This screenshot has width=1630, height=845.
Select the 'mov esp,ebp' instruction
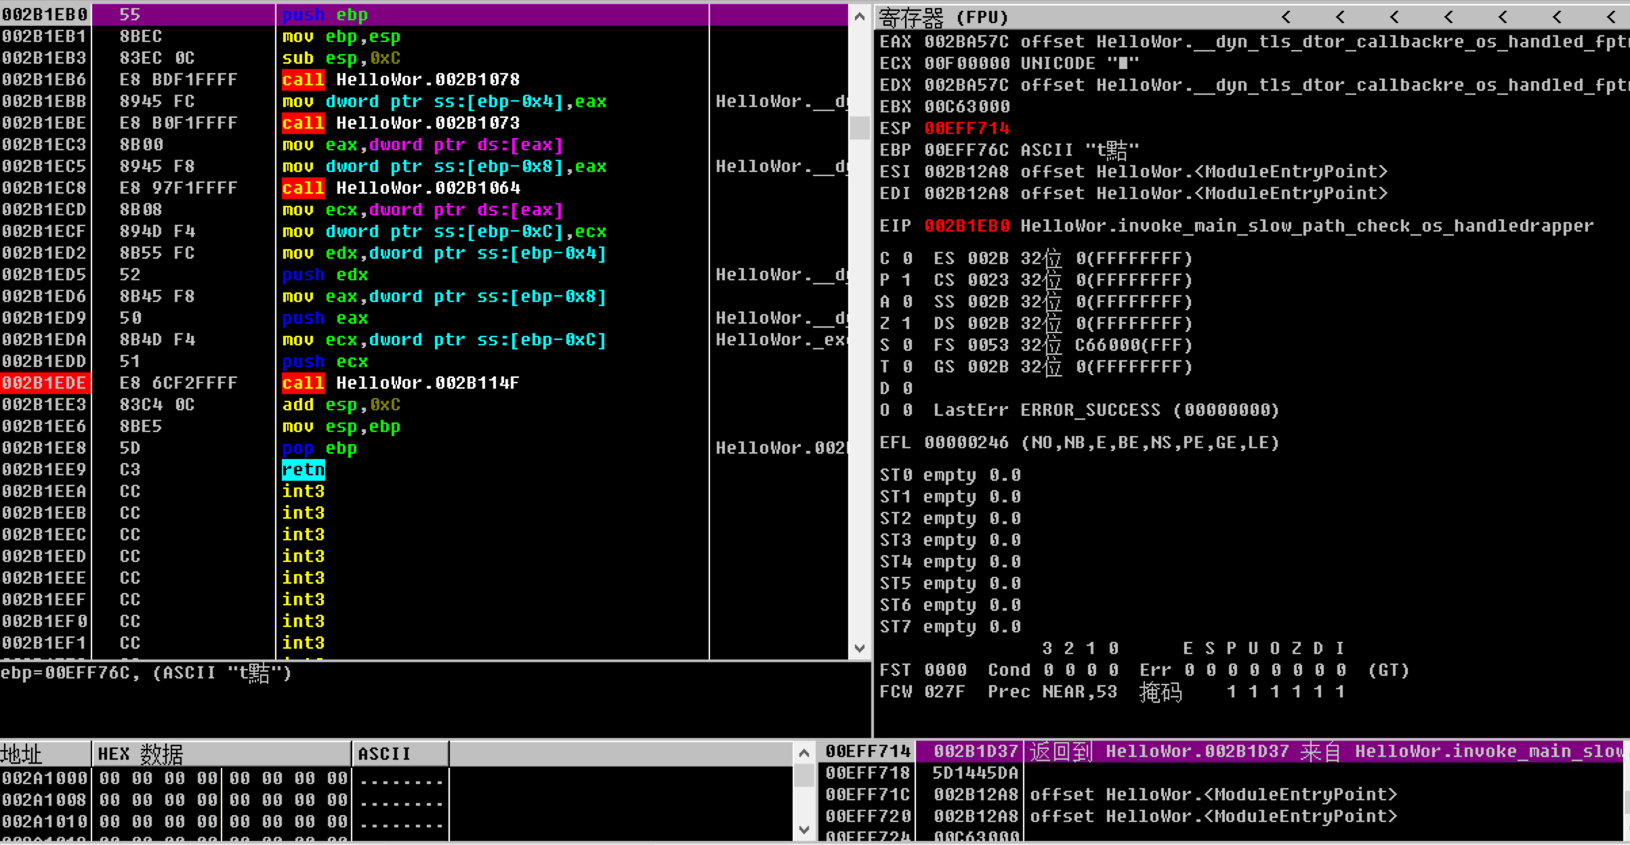pyautogui.click(x=341, y=426)
